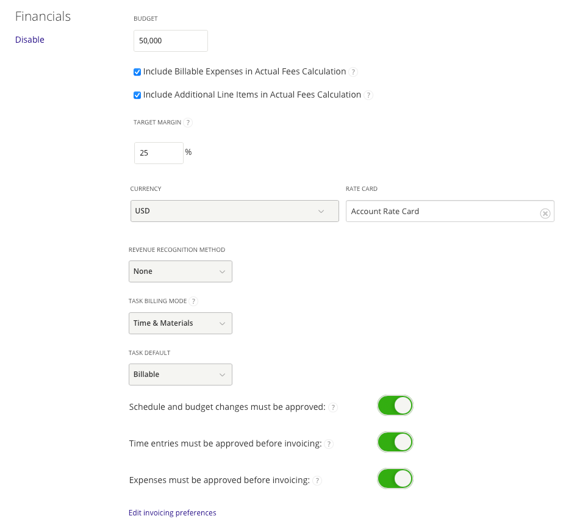Viewport: 563px width, 527px height.
Task: Open Edit invoicing preferences
Action: [172, 512]
